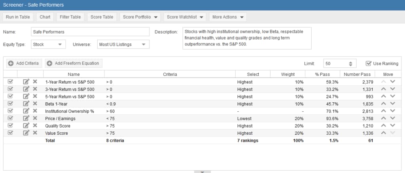The width and height of the screenshot is (405, 173).
Task: Uncheck the 5-Year Return vs S&P 500 criterion
Action: click(x=10, y=96)
